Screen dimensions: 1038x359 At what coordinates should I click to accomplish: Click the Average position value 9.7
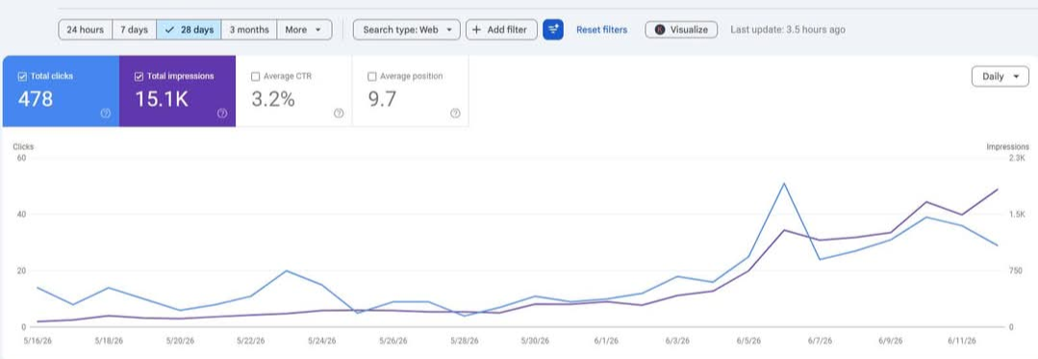click(382, 99)
